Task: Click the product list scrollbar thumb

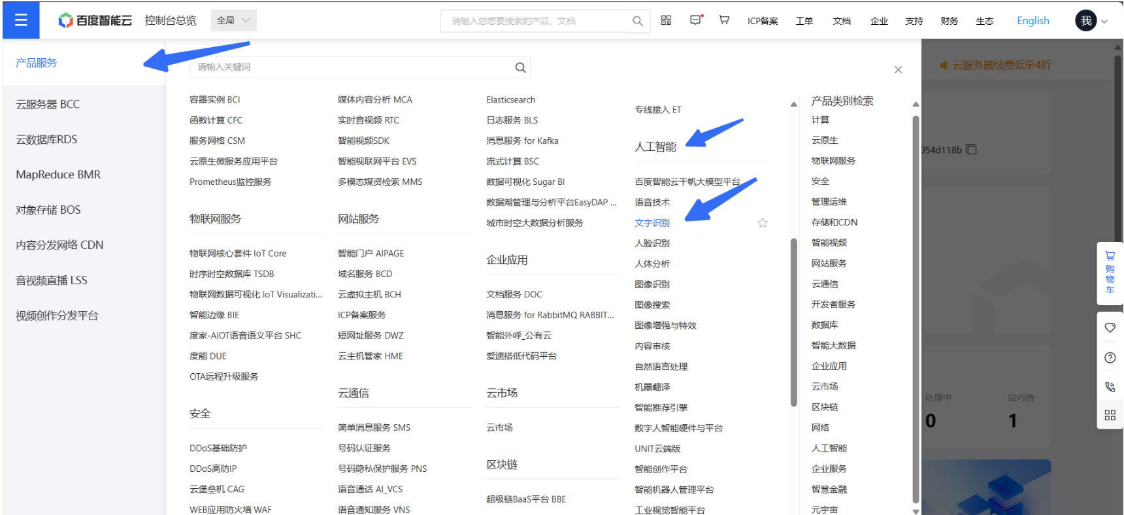Action: click(x=794, y=322)
